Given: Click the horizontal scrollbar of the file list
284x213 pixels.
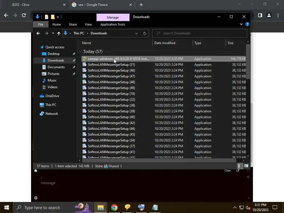Looking at the screenshot, I should pyautogui.click(x=159, y=160).
